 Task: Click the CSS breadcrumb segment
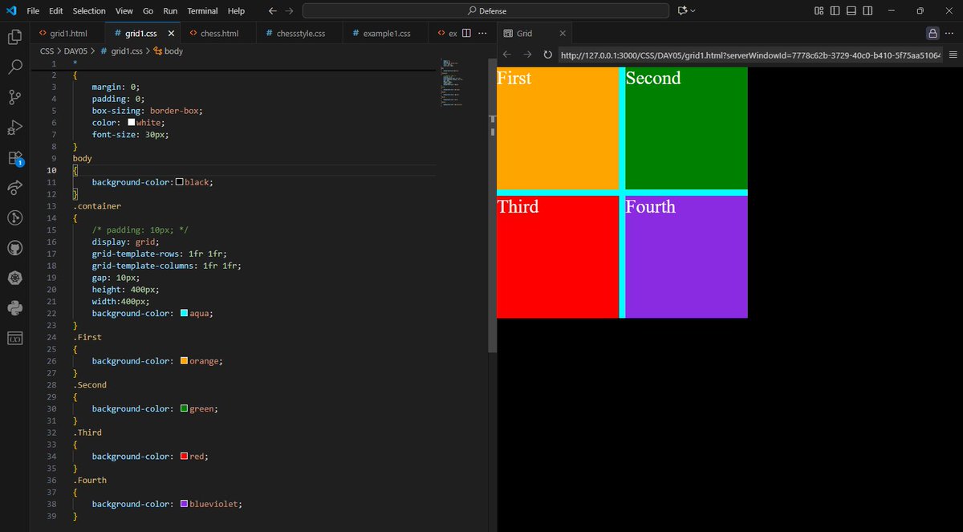point(47,51)
